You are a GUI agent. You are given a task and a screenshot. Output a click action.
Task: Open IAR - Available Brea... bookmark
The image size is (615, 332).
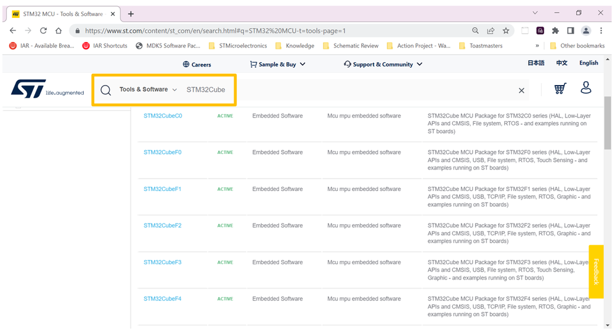(41, 46)
